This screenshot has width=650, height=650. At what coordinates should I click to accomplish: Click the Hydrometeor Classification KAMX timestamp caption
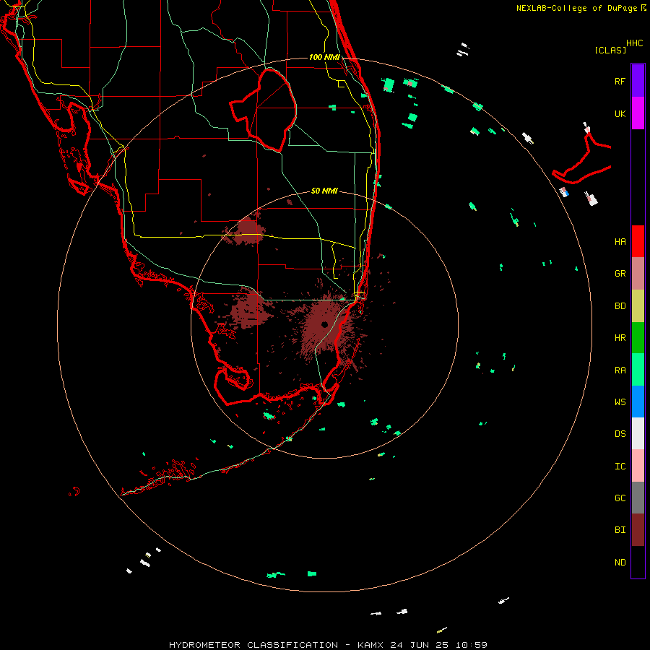(328, 645)
